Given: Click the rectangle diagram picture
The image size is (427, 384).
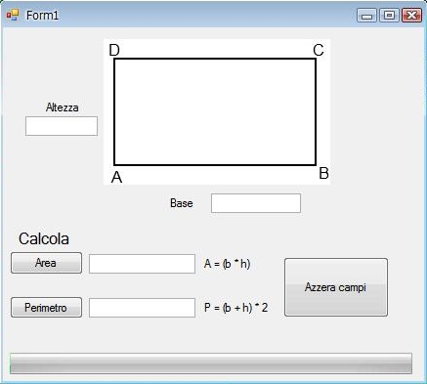Looking at the screenshot, I should [217, 111].
